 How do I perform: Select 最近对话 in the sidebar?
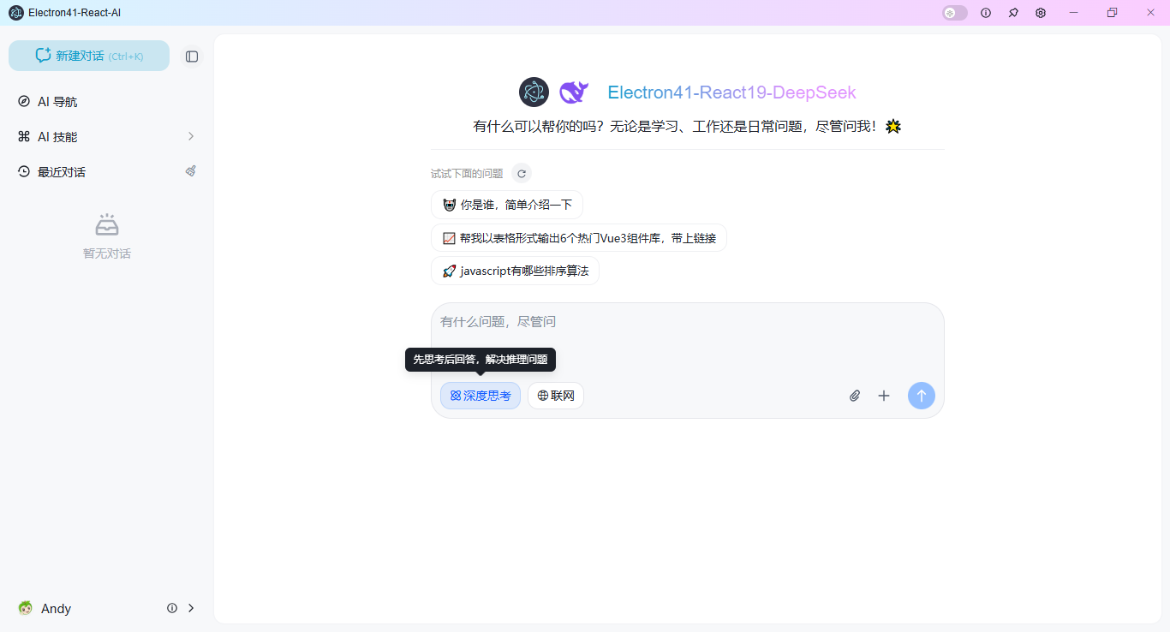62,172
